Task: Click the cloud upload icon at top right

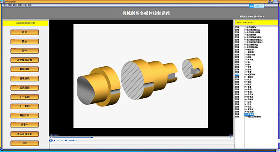Action: pyautogui.click(x=252, y=6)
